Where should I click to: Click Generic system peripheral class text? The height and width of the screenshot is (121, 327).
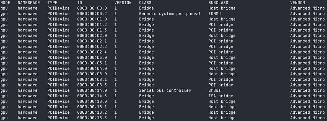click(170, 13)
